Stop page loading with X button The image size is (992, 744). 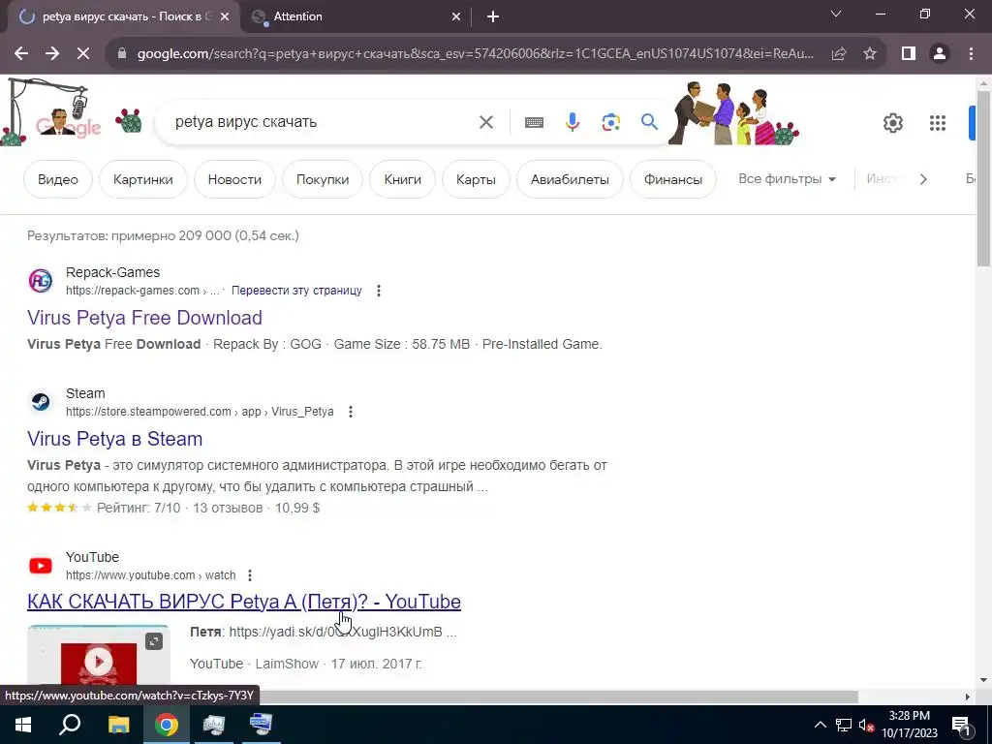coord(83,54)
